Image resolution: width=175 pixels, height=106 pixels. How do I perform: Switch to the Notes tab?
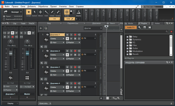tap(157, 23)
